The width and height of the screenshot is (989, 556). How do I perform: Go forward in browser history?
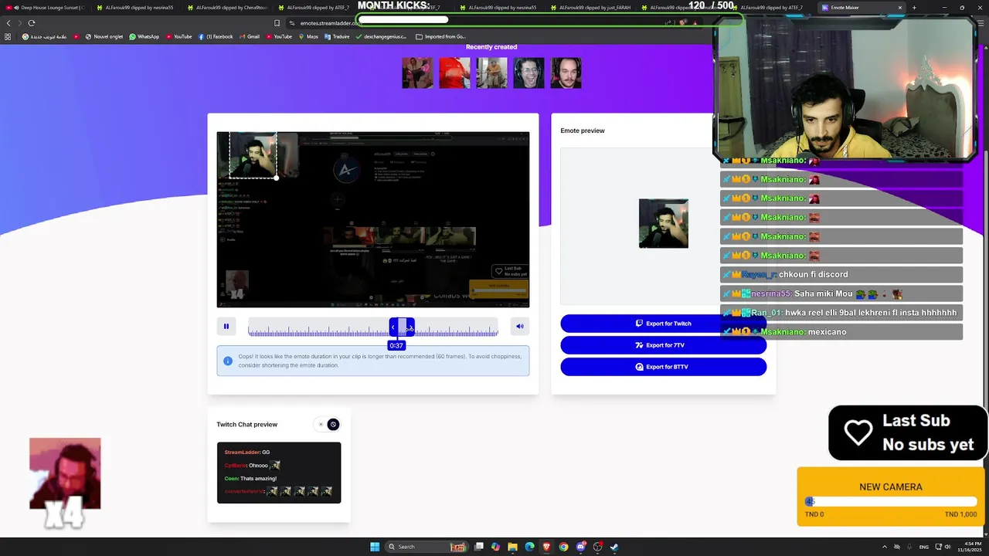[x=20, y=23]
